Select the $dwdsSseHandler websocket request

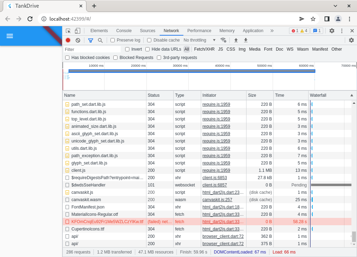click(207, 185)
